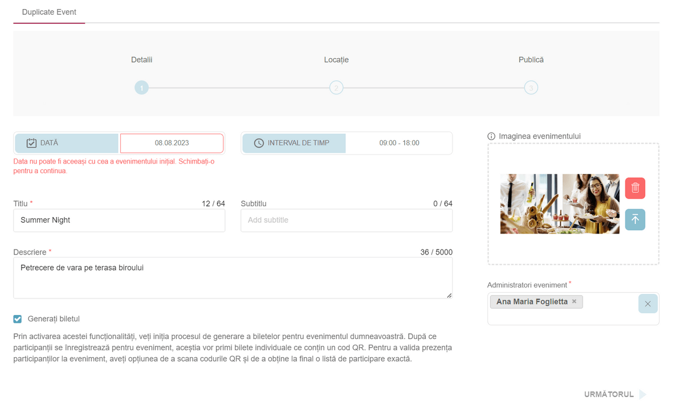Delete event image with red trash icon
684x413 pixels.
635,188
